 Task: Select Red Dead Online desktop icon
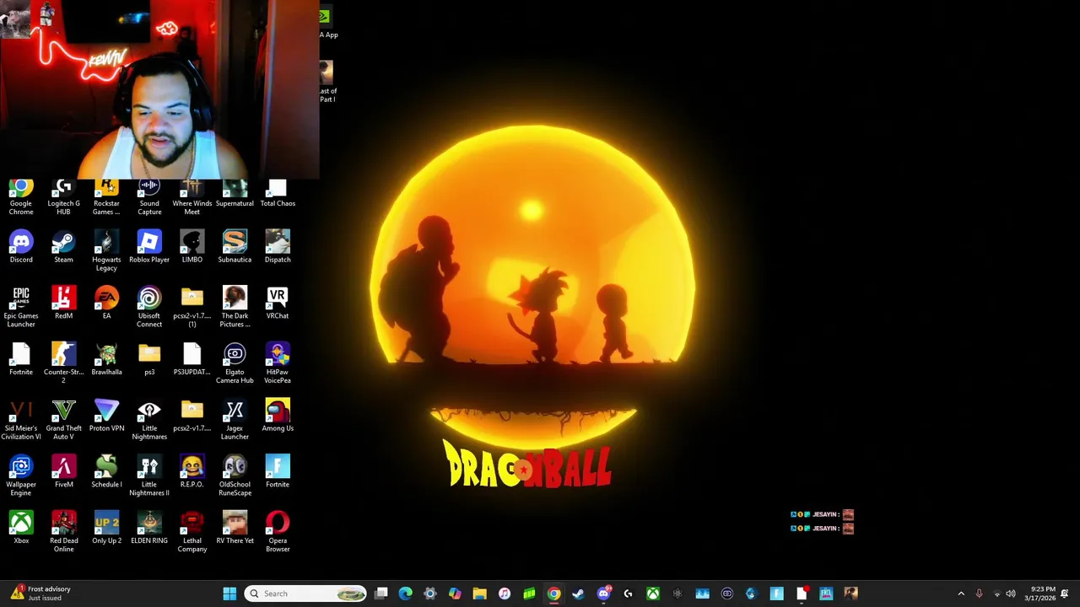point(63,532)
